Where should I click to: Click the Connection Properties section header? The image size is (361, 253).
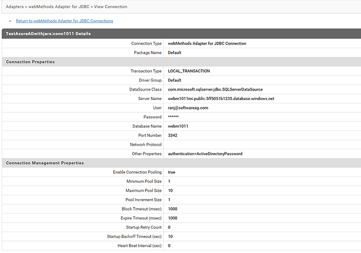[x=30, y=62]
